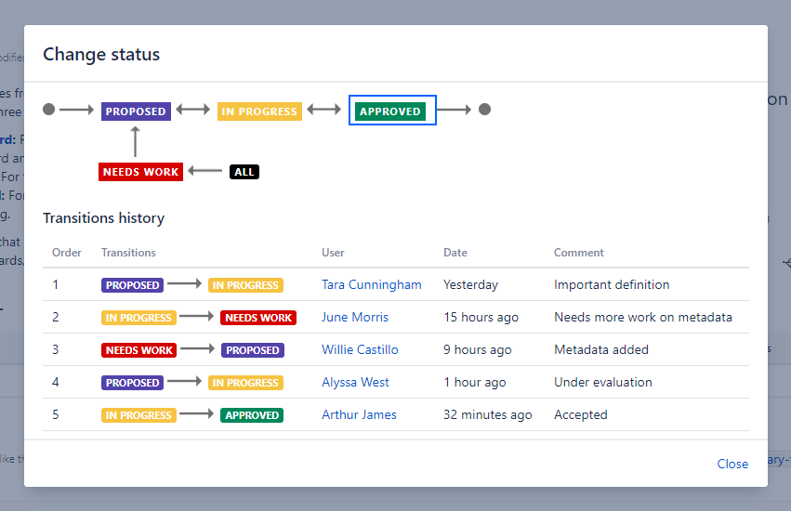Select the 'Accepted' comment in row five
The width and height of the screenshot is (791, 511).
click(x=580, y=415)
